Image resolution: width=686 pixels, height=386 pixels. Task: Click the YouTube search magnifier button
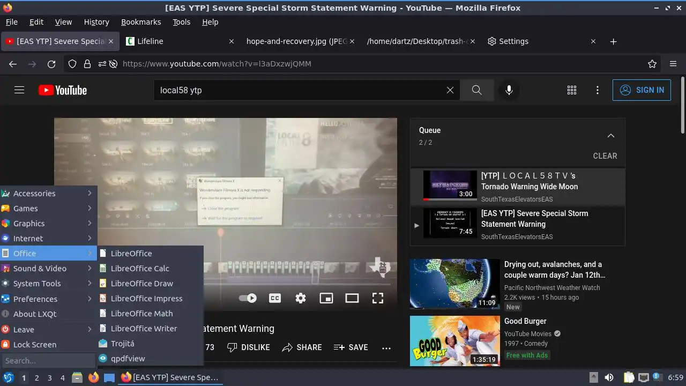point(476,90)
